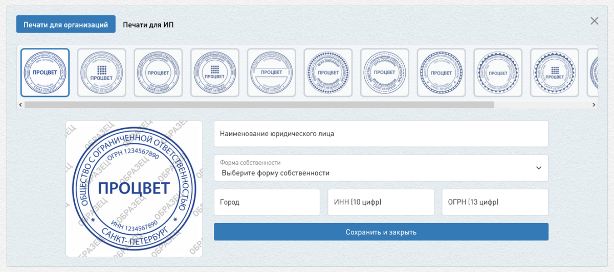
Task: Choose the eighth stamp with beaded ring border
Action: point(441,72)
